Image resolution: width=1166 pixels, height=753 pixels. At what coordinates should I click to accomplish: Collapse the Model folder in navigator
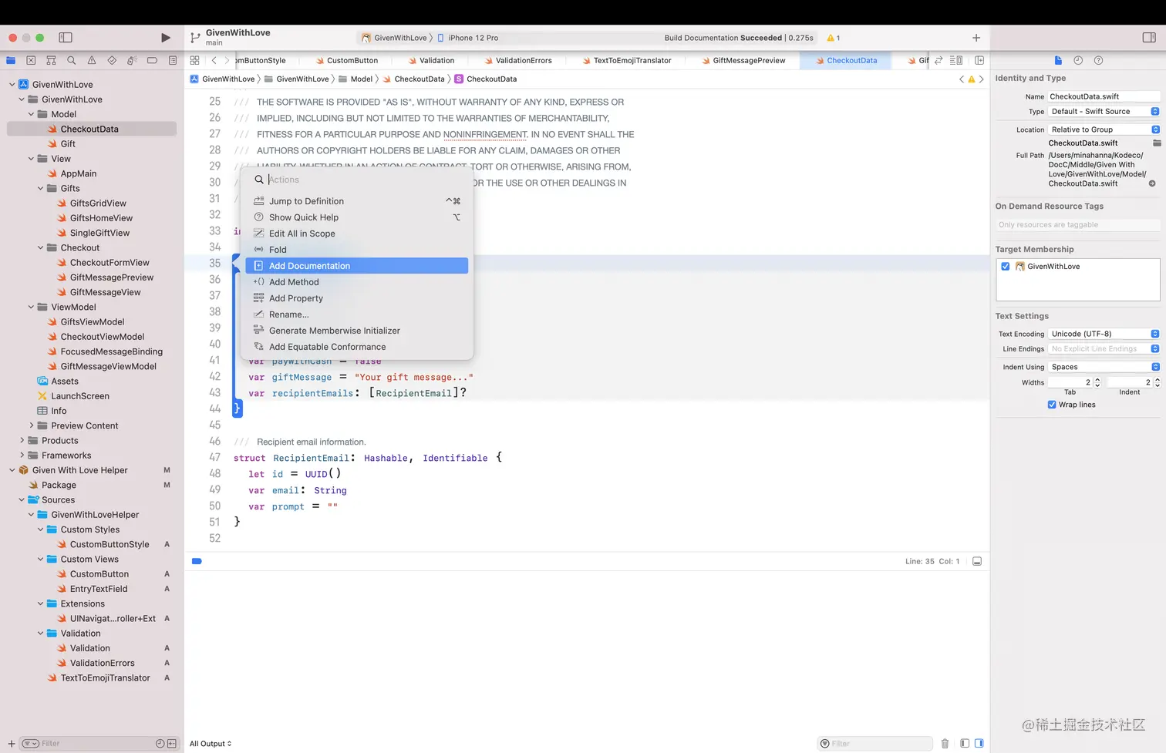(x=31, y=114)
